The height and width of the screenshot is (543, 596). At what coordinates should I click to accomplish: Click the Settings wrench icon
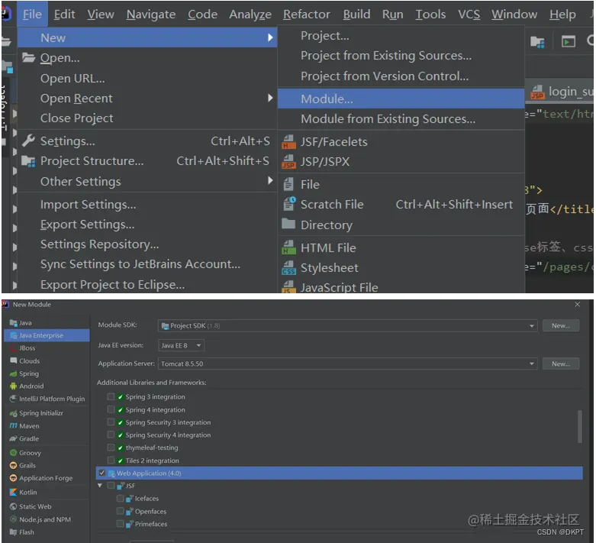(28, 141)
